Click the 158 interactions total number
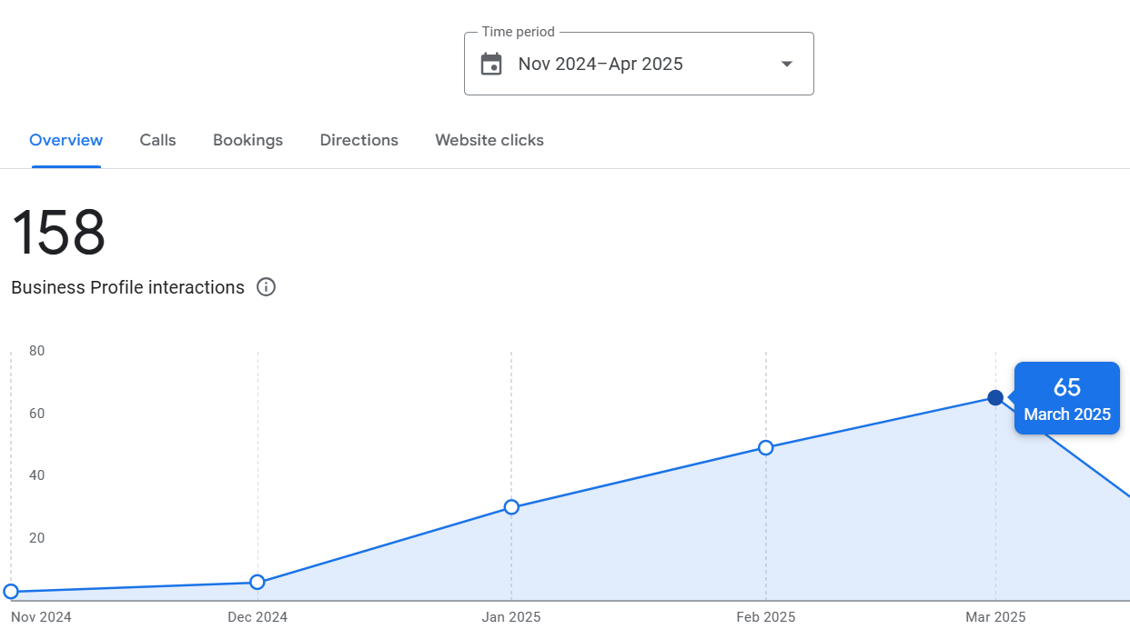 58,233
